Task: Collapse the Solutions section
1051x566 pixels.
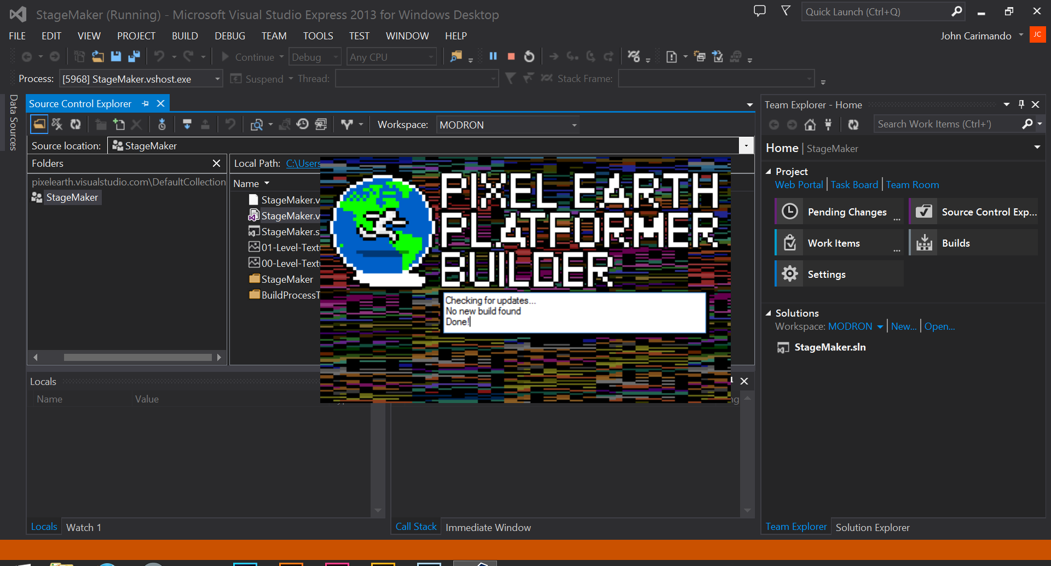Action: (x=769, y=313)
